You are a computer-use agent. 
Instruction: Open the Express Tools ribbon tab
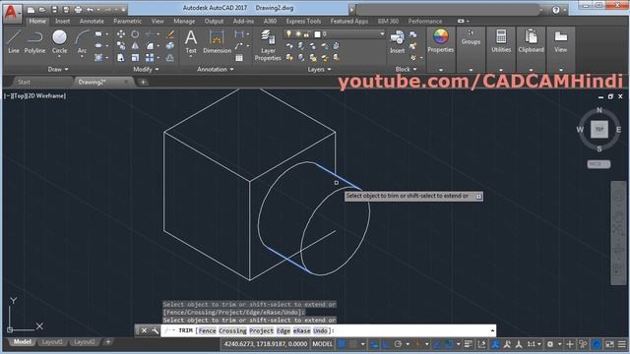303,22
